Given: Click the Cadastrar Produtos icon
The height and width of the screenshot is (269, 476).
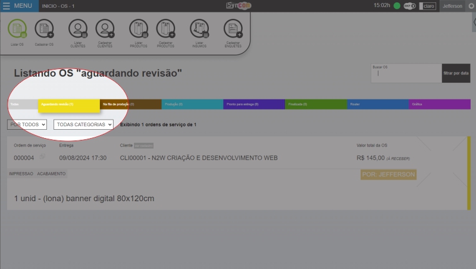Looking at the screenshot, I should [166, 29].
